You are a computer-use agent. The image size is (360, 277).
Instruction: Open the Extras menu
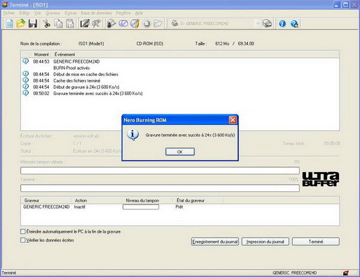[x=70, y=13]
